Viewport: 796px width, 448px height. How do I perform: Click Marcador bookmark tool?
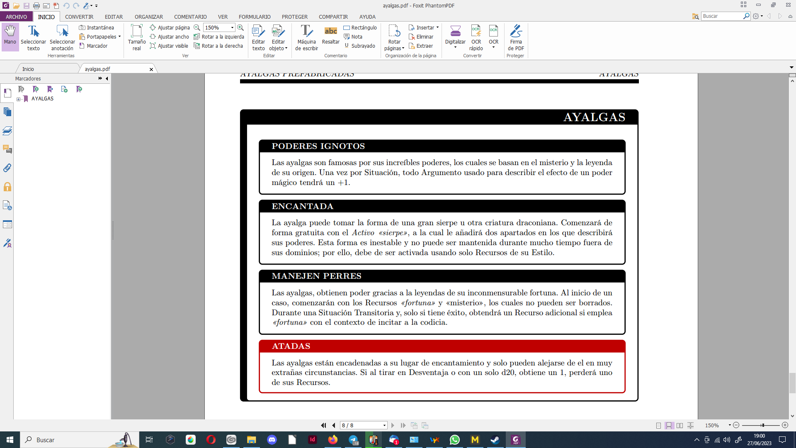click(93, 46)
